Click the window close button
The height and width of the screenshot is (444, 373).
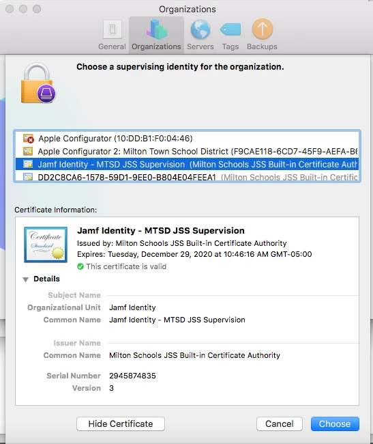click(10, 9)
